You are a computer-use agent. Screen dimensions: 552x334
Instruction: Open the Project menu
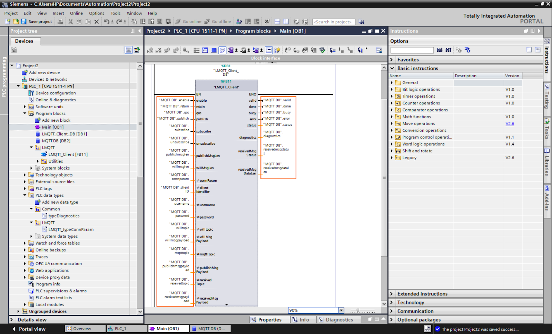(11, 13)
